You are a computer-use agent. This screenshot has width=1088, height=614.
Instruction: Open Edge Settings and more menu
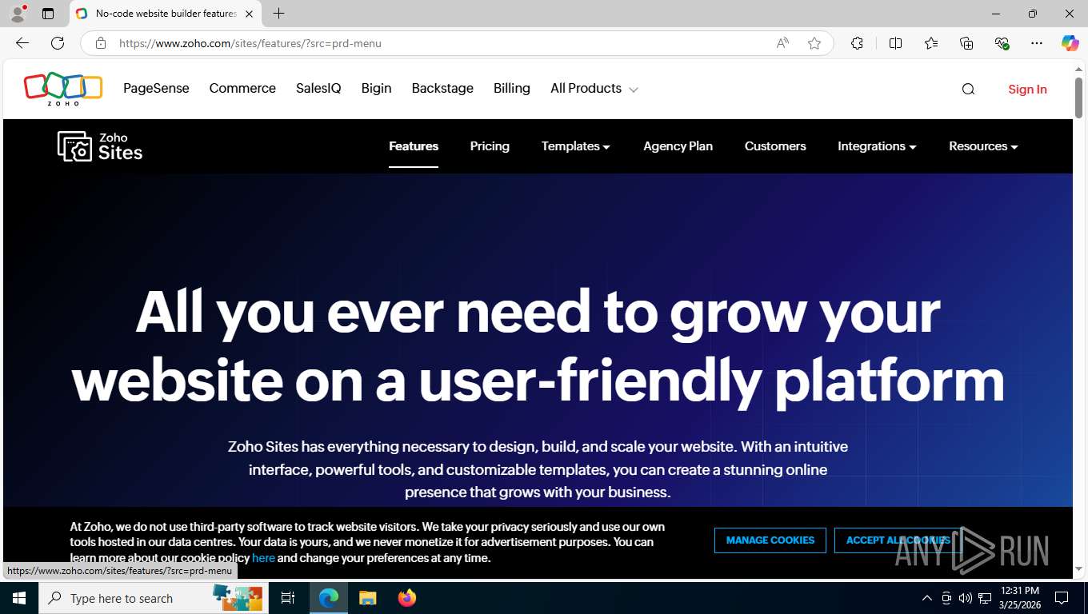(x=1037, y=43)
